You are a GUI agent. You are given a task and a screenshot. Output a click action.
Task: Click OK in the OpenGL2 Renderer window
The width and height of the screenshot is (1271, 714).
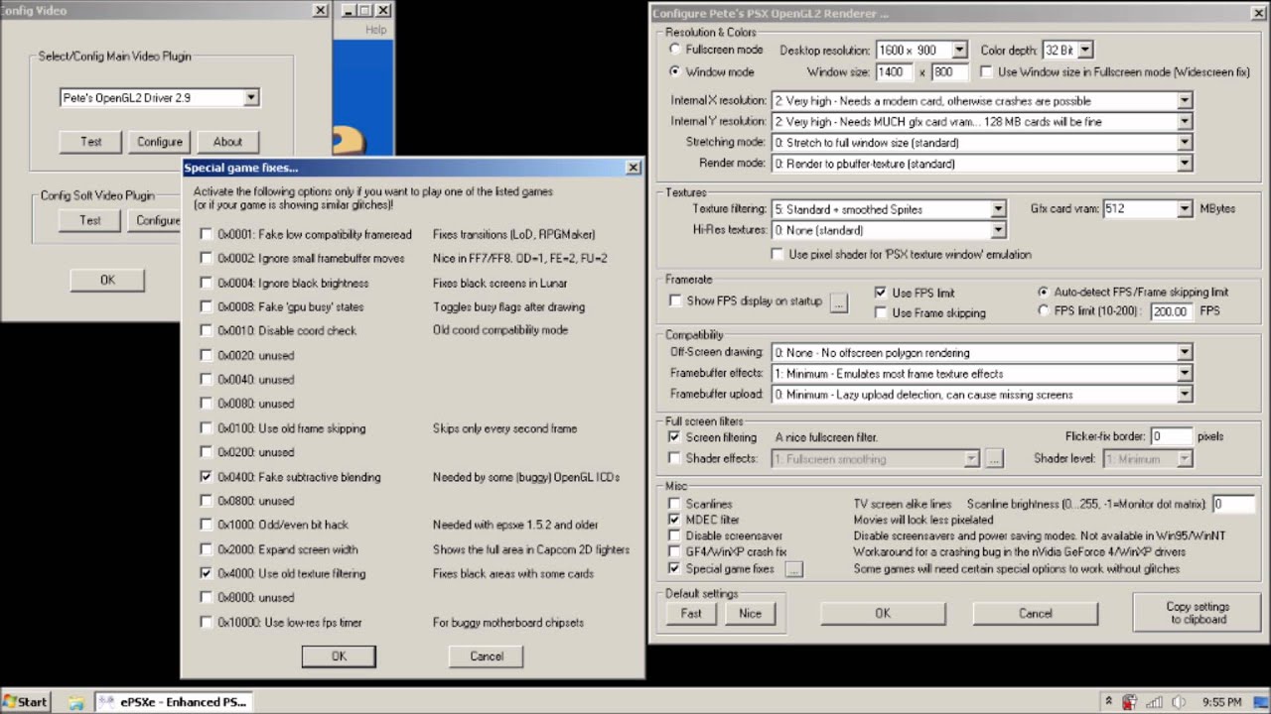[x=882, y=614]
